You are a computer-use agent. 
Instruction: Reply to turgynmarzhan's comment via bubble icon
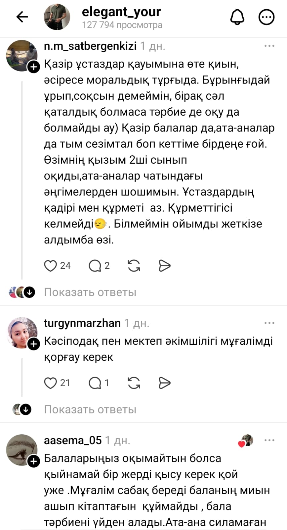(95, 383)
